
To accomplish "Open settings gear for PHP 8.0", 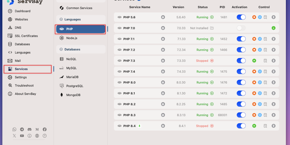I will [163, 82].
